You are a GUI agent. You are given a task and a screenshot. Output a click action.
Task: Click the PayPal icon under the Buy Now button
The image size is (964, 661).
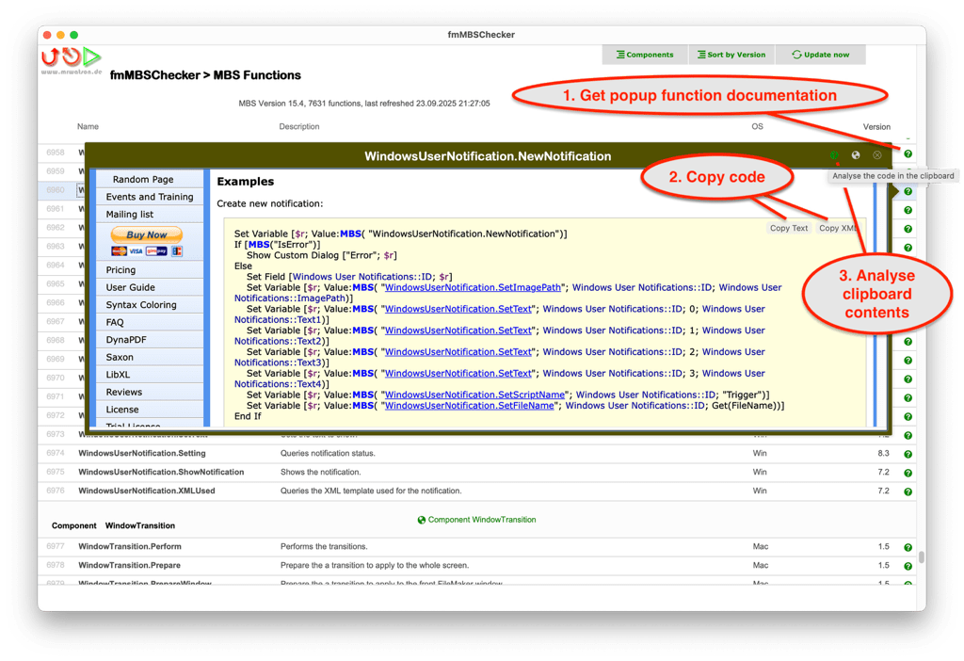pos(176,250)
